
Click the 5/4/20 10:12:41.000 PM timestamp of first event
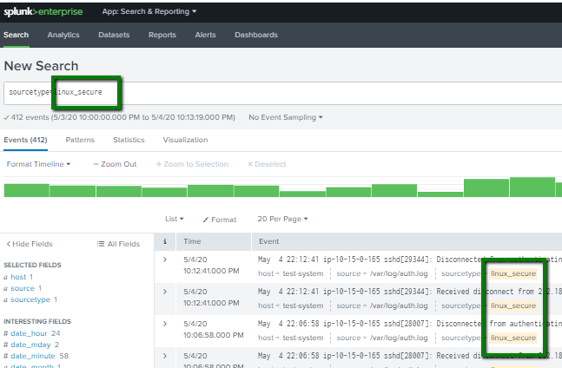(211, 266)
